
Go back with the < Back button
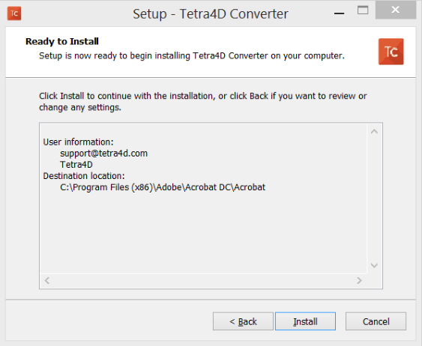[243, 321]
